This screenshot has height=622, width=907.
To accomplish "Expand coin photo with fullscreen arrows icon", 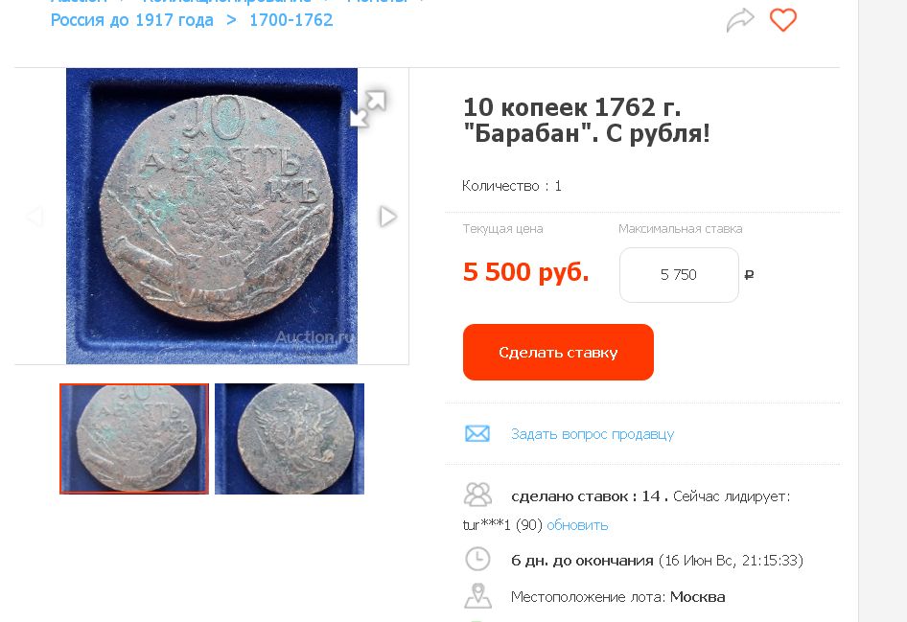I will point(368,108).
